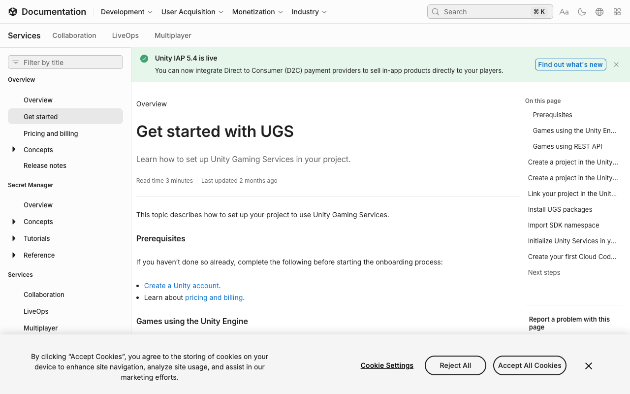Click the Overview breadcrumb above the title
The width and height of the screenshot is (630, 394).
pos(152,104)
